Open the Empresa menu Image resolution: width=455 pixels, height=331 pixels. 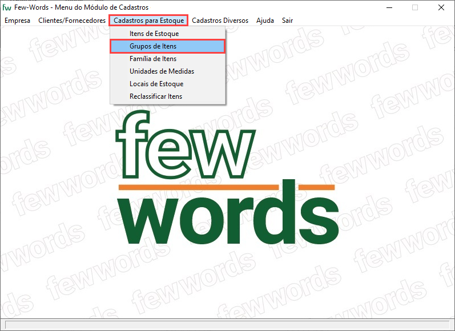(17, 21)
